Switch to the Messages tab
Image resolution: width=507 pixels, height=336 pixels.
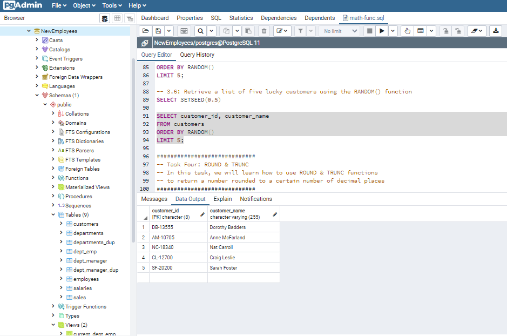point(154,199)
